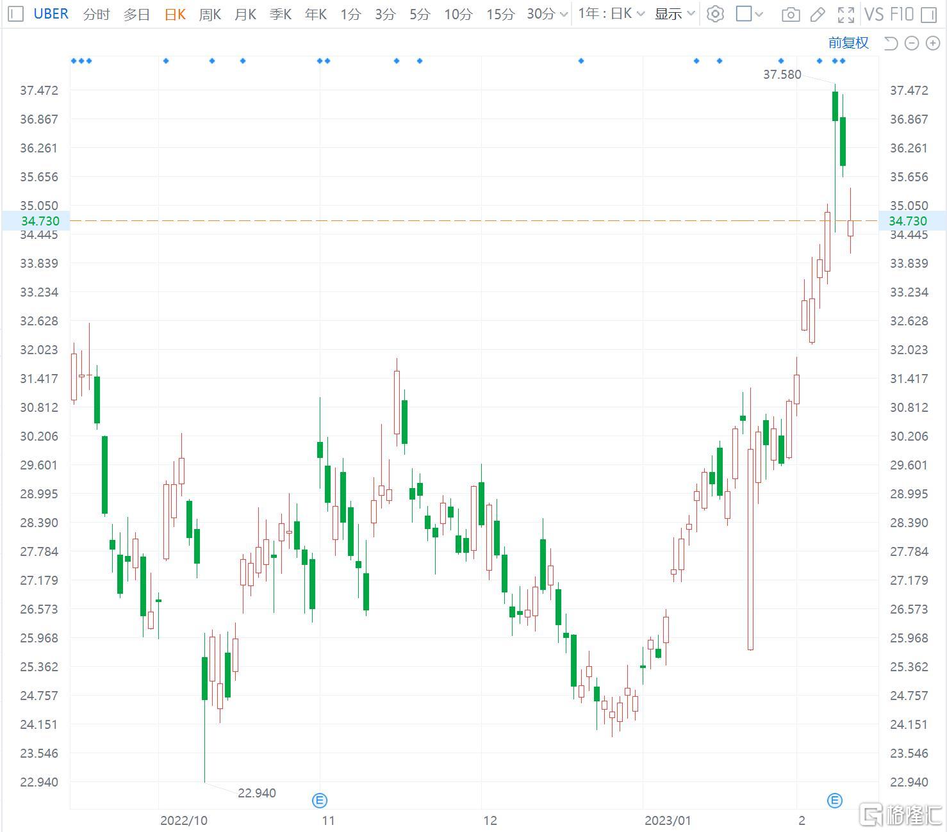Toggle the left sidebar panel icon
Image resolution: width=947 pixels, height=832 pixels.
pyautogui.click(x=16, y=13)
